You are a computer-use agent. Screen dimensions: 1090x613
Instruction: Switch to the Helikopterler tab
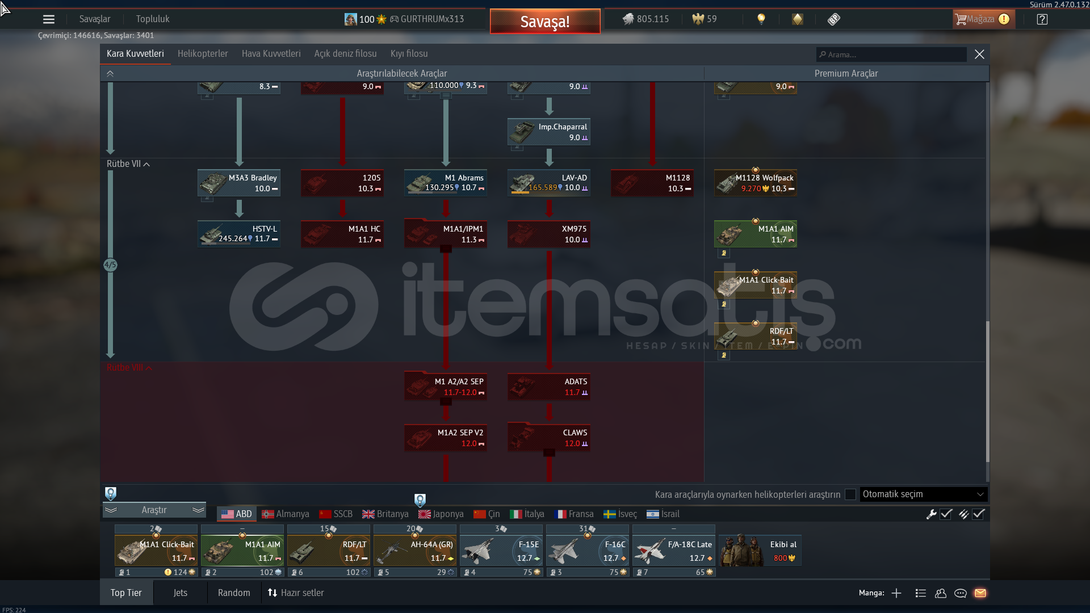click(x=203, y=54)
